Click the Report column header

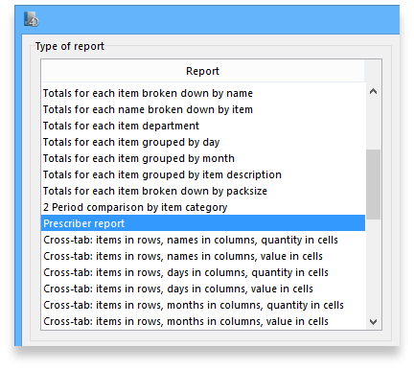pos(203,71)
